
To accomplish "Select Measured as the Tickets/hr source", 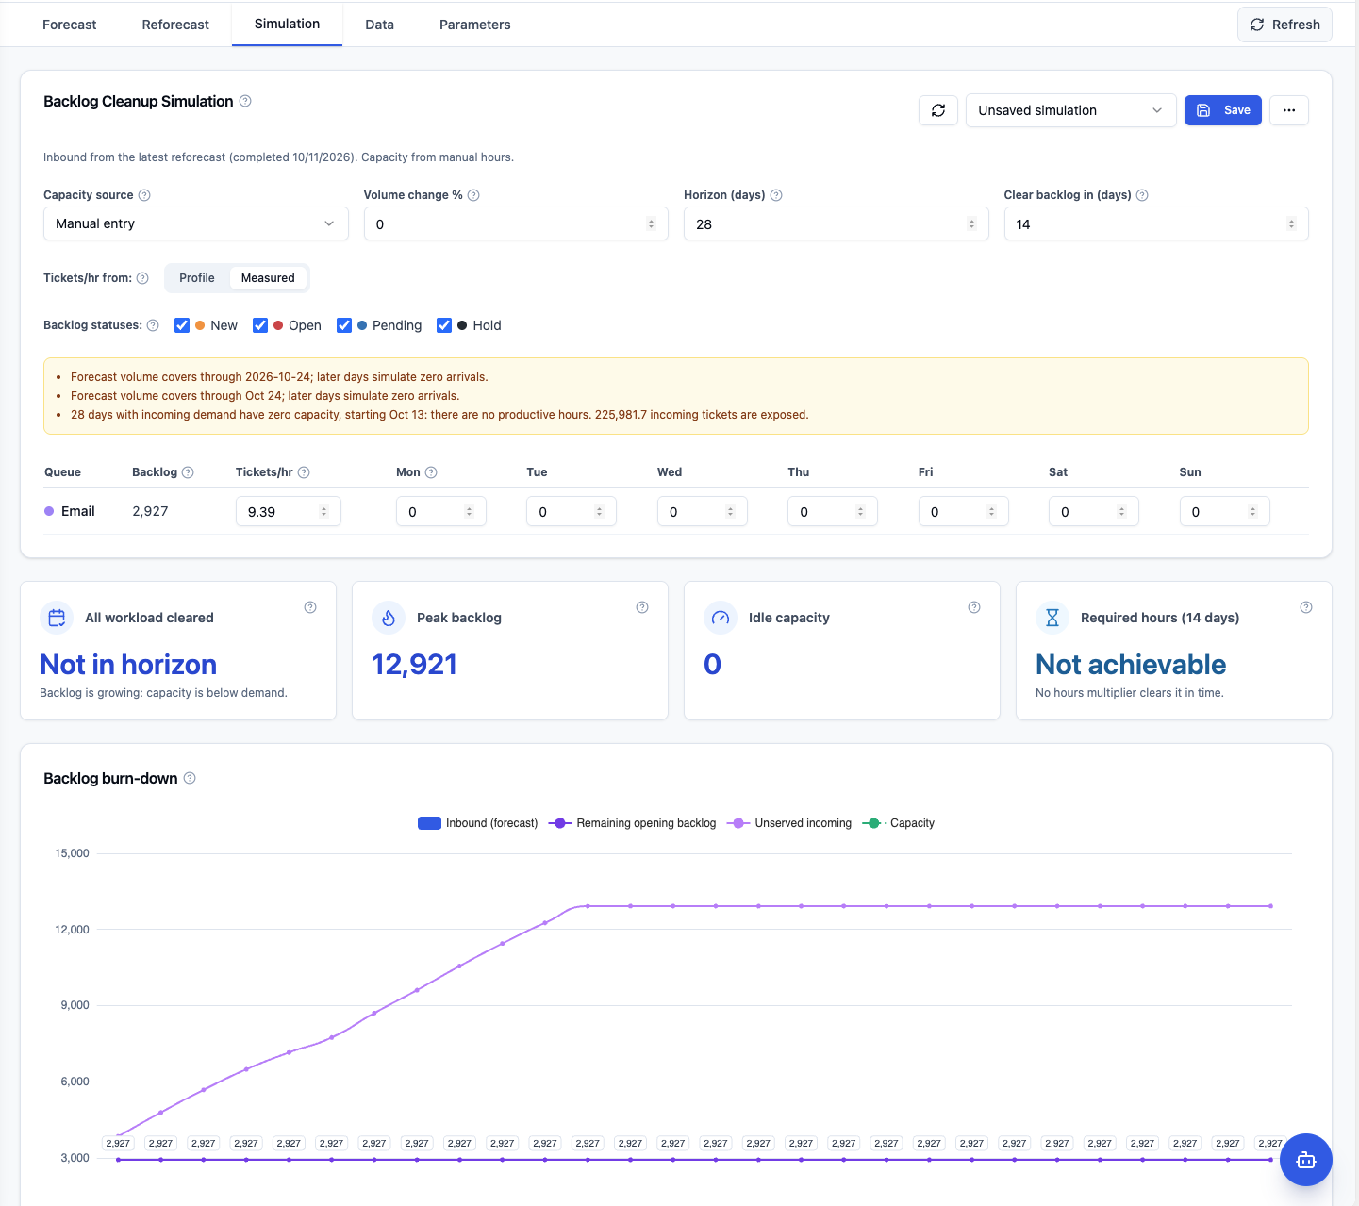I will pyautogui.click(x=268, y=278).
